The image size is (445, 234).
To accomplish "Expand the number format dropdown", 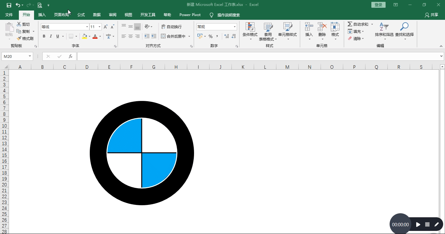I will pyautogui.click(x=235, y=27).
